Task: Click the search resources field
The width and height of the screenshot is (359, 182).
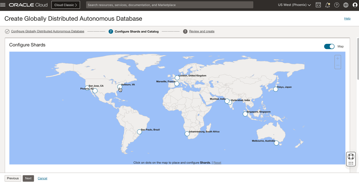Action: tap(169, 5)
